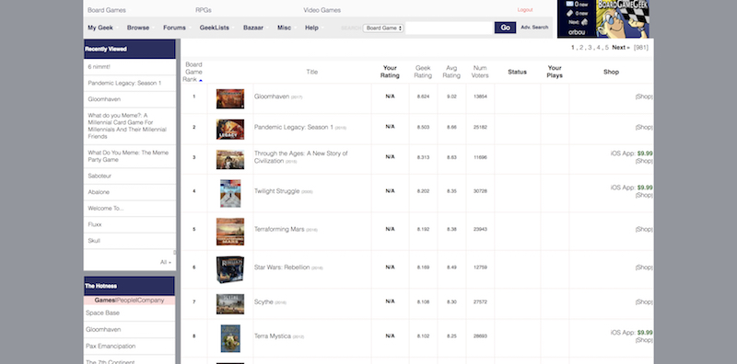Open Adv. Search link
The height and width of the screenshot is (364, 737).
click(x=534, y=28)
